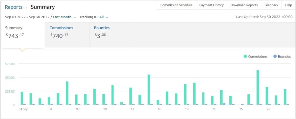Click the Bounties legend label
Screen dimensions: 296x119
click(284, 57)
